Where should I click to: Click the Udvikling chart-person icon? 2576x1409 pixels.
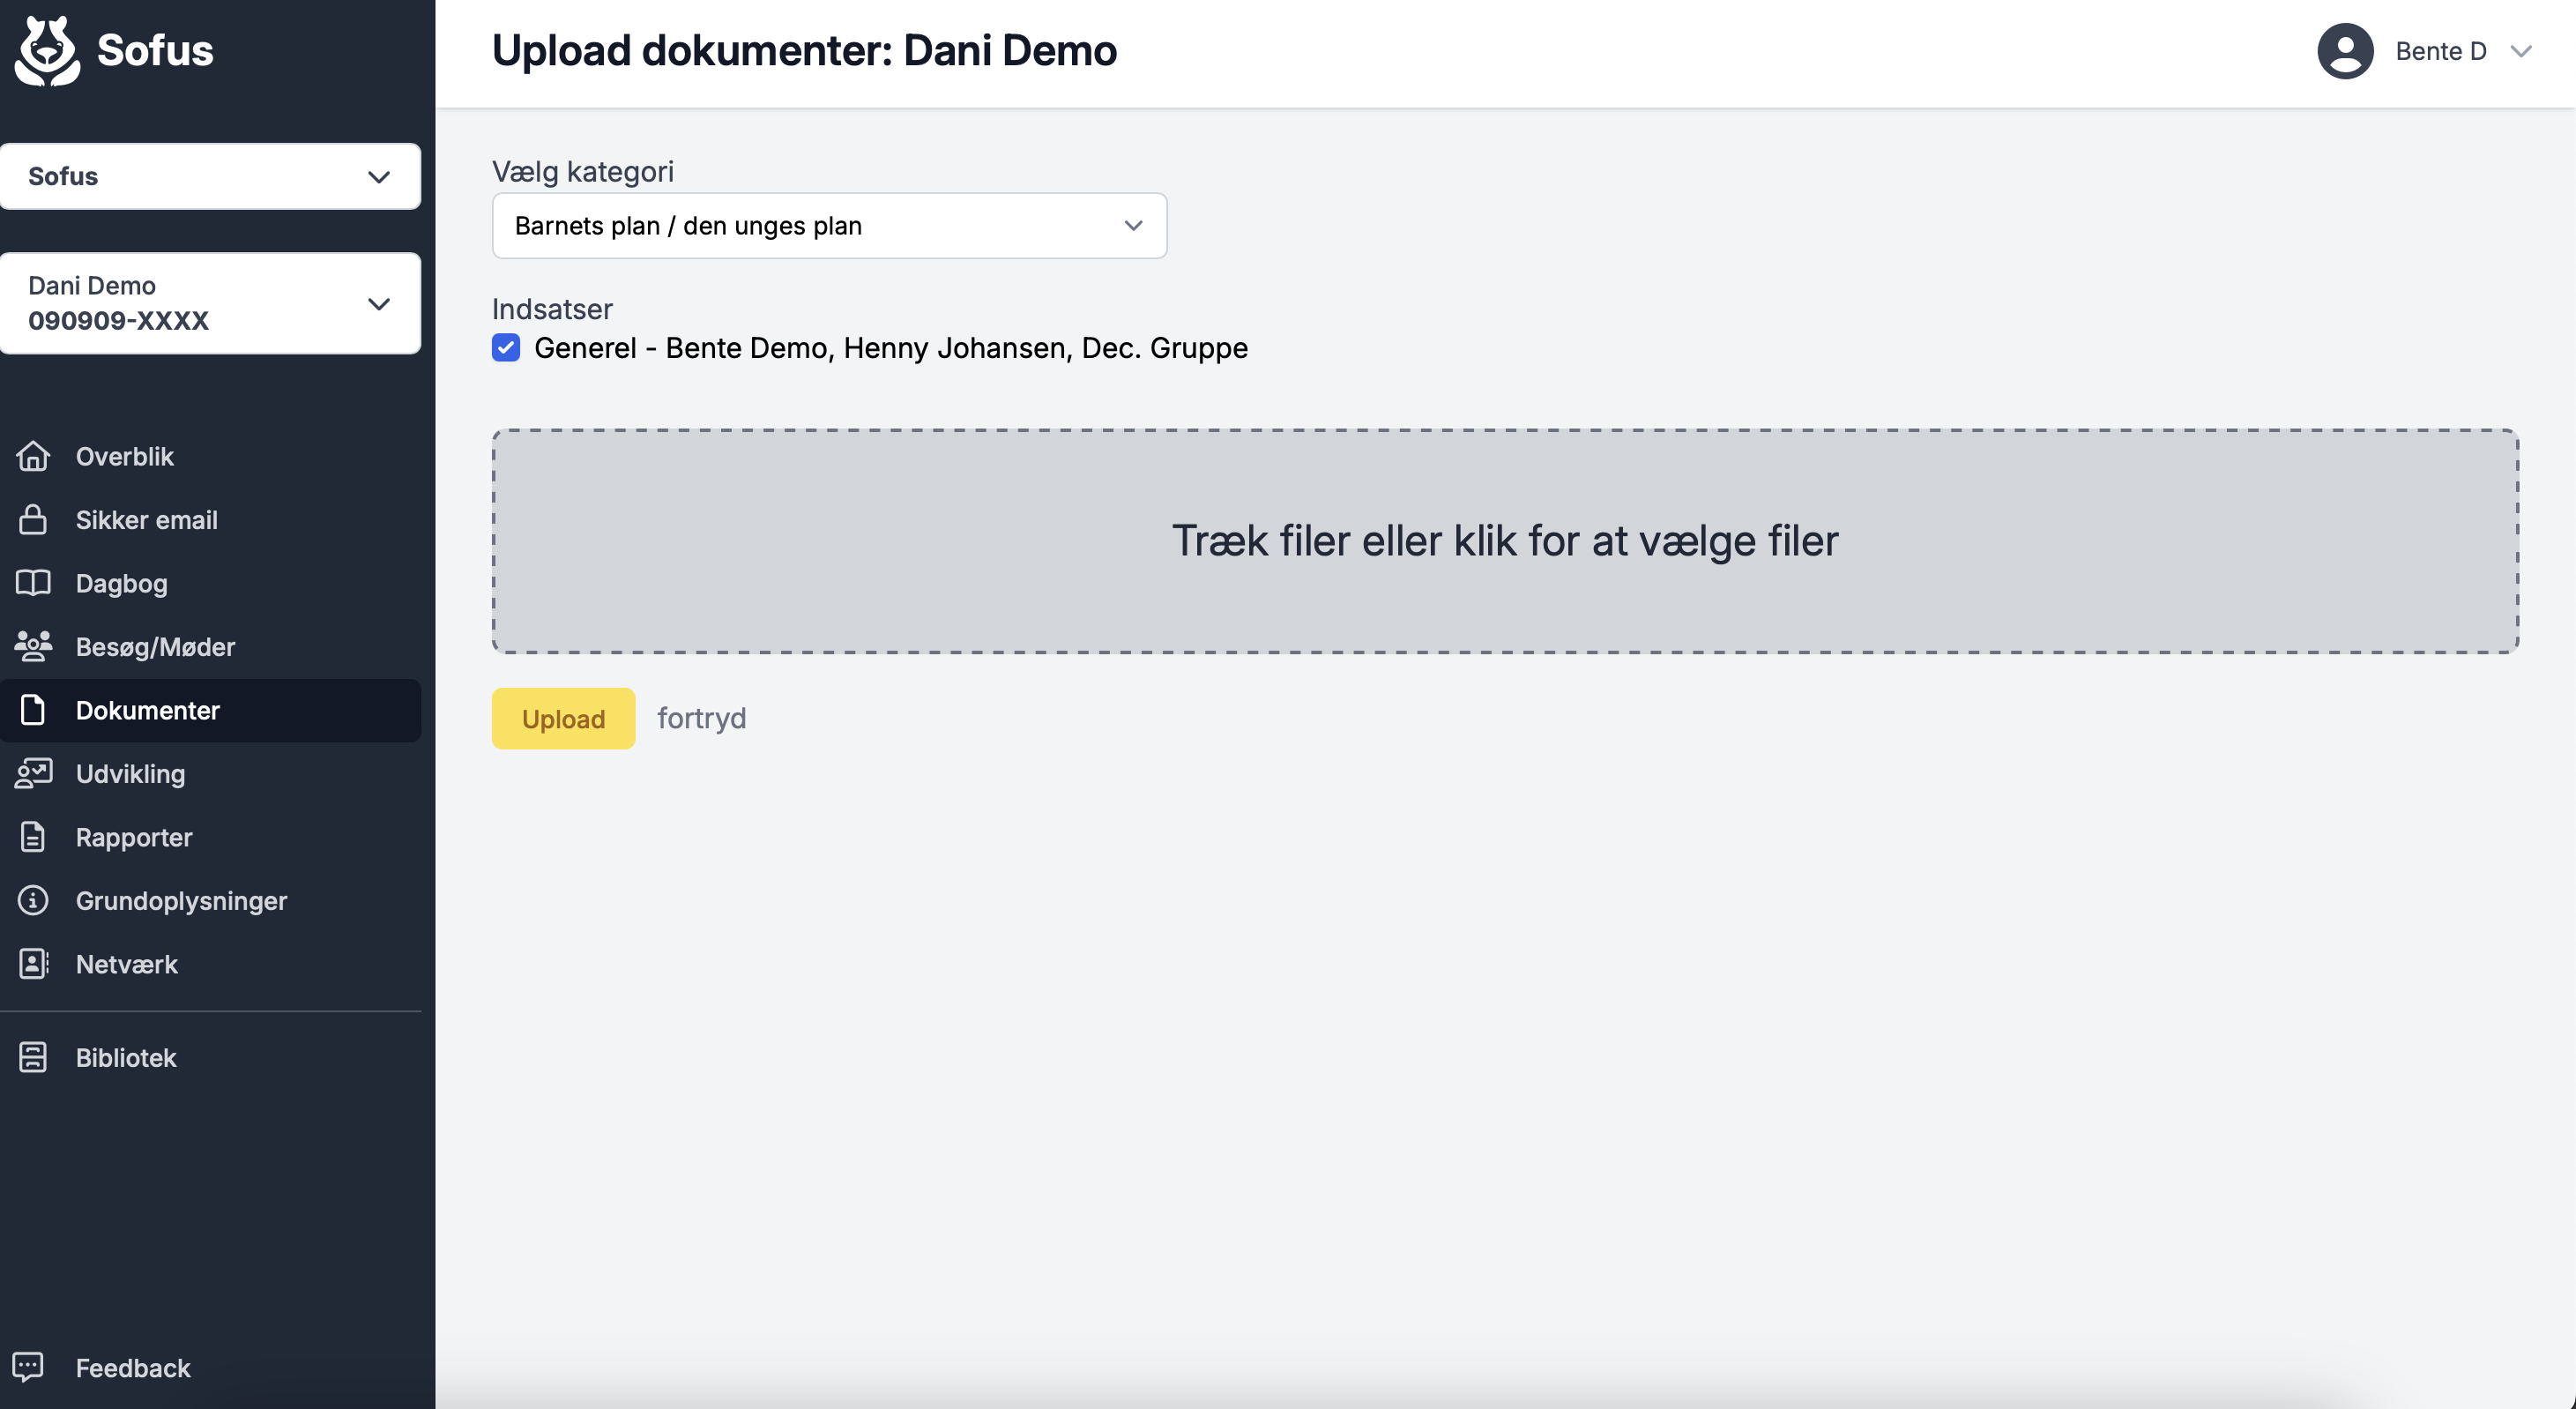pos(33,774)
